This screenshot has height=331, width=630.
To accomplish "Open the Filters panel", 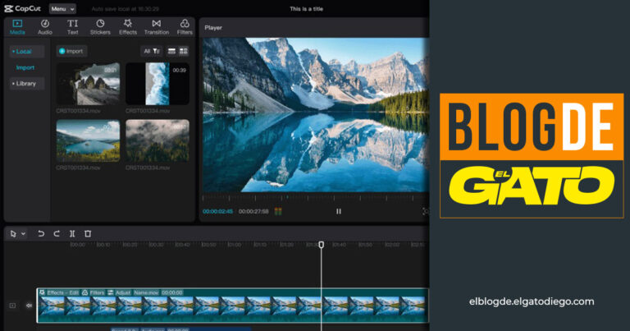I will 185,27.
